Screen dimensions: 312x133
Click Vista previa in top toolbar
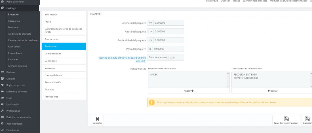pyautogui.click(x=212, y=1)
